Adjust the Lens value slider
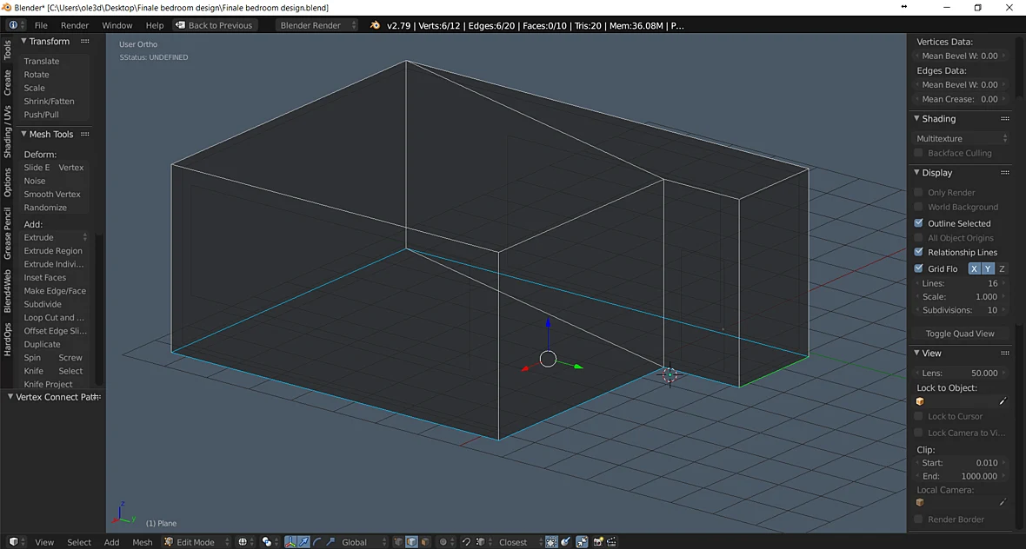The image size is (1026, 549). click(x=959, y=373)
